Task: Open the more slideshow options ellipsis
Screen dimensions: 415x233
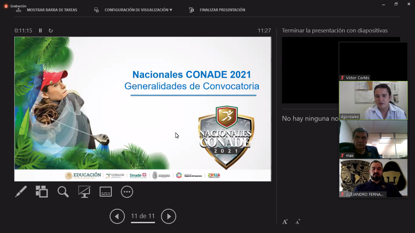Action: click(127, 192)
